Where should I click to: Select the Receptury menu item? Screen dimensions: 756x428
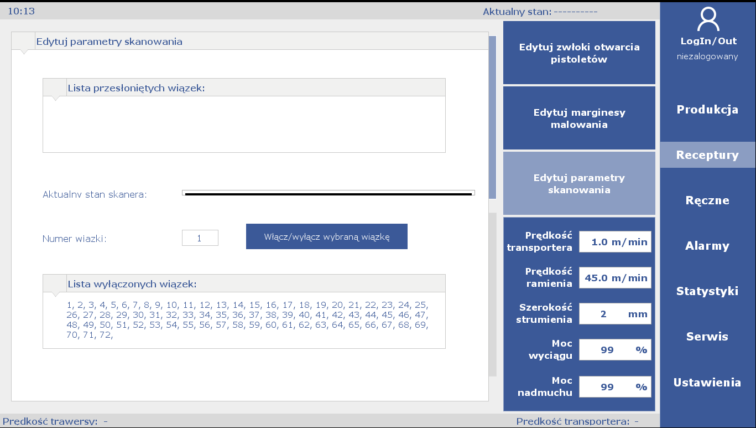(x=707, y=154)
